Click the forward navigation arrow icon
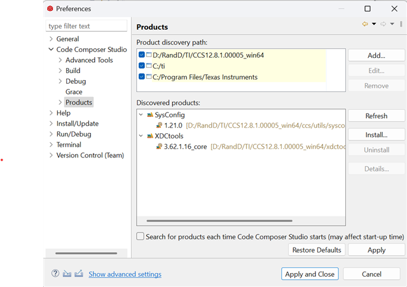This screenshot has height=287, width=407. click(x=383, y=24)
